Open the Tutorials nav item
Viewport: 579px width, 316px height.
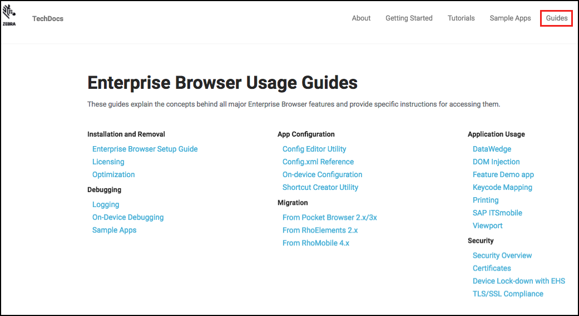(461, 18)
